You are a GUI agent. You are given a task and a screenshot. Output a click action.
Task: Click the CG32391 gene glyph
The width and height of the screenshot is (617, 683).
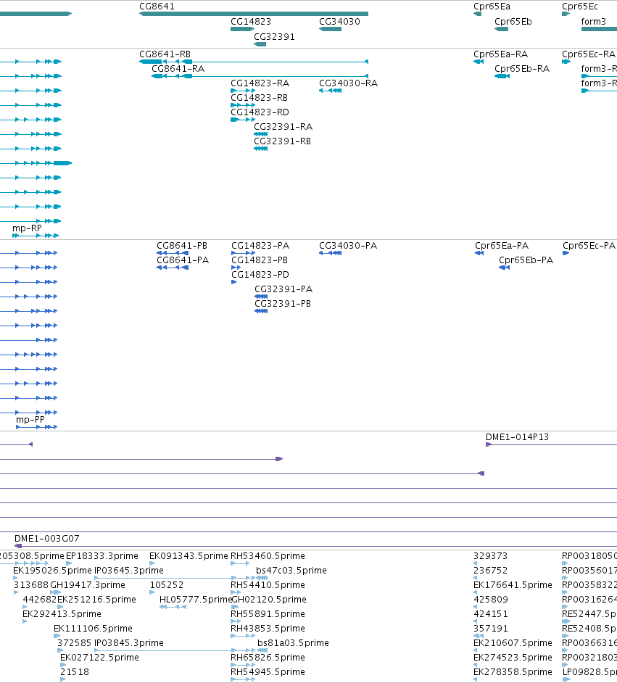click(260, 44)
